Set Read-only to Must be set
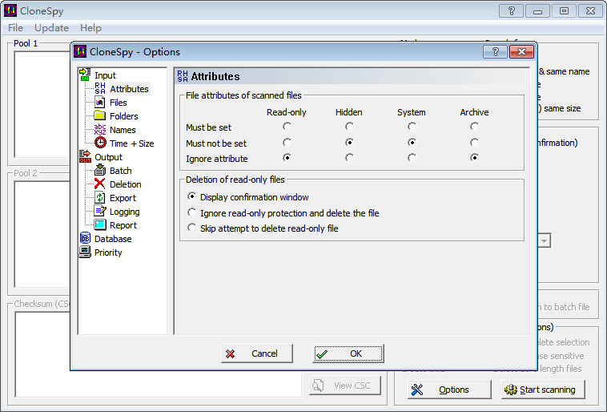 coord(287,127)
